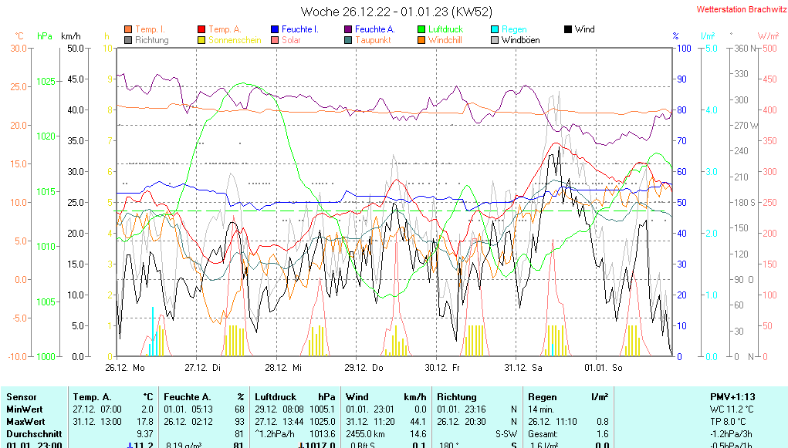The image size is (788, 448).
Task: Click the Luftdruck hPa table header
Action: pyautogui.click(x=295, y=396)
